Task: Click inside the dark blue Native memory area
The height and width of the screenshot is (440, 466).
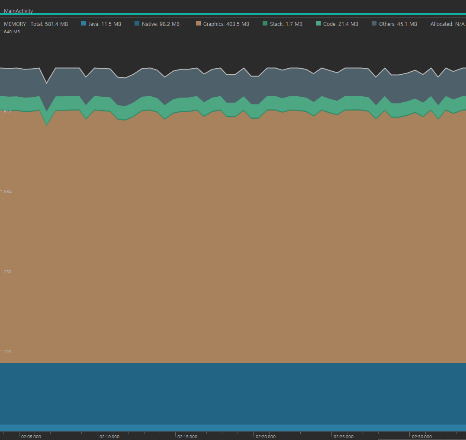Action: pos(233,394)
